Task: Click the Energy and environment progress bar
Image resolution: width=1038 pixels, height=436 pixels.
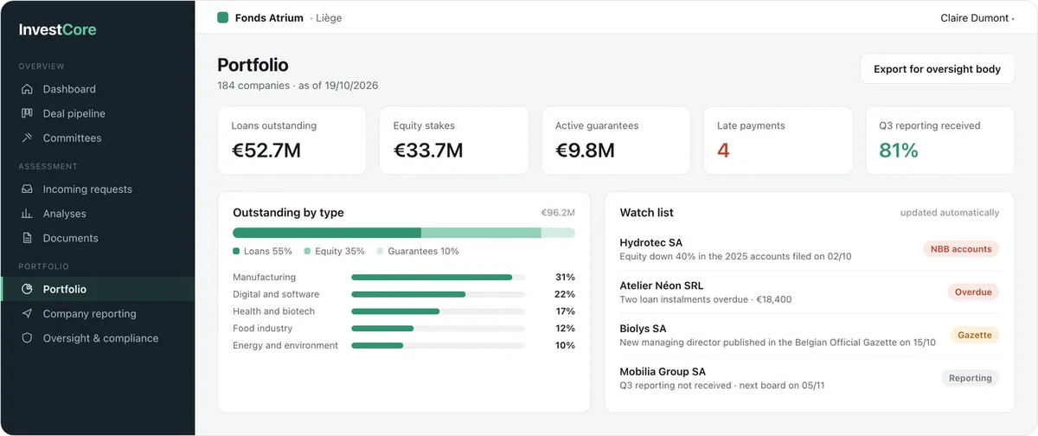Action: (x=438, y=346)
